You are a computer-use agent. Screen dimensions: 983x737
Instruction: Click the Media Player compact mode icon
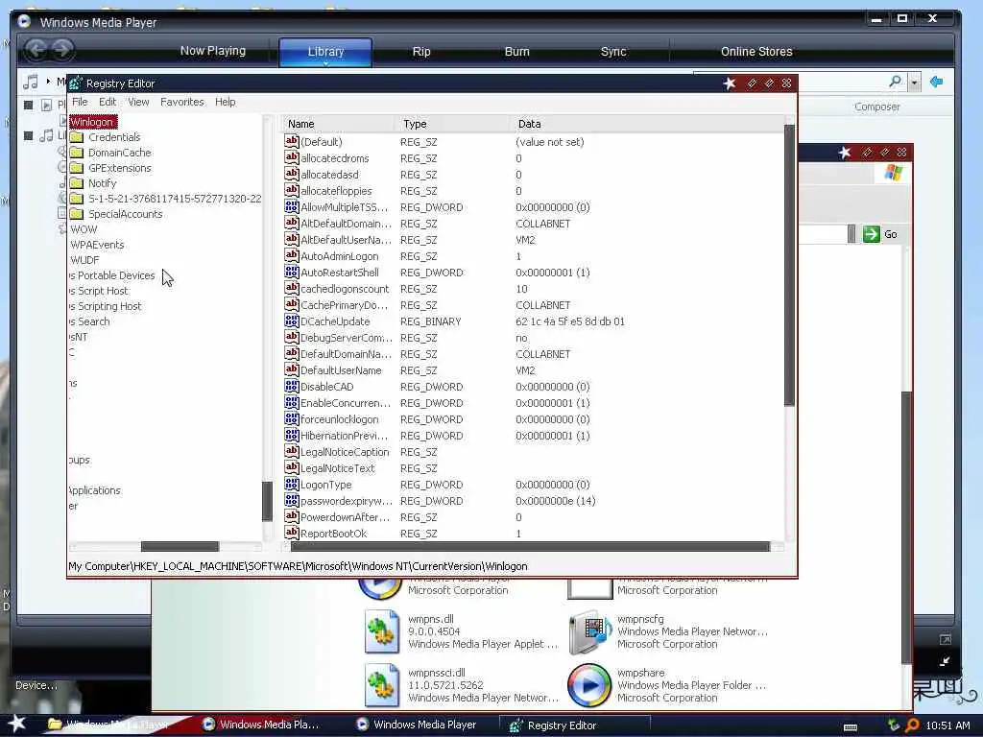tap(945, 661)
